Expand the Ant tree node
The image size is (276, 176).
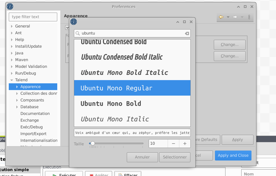point(12,33)
